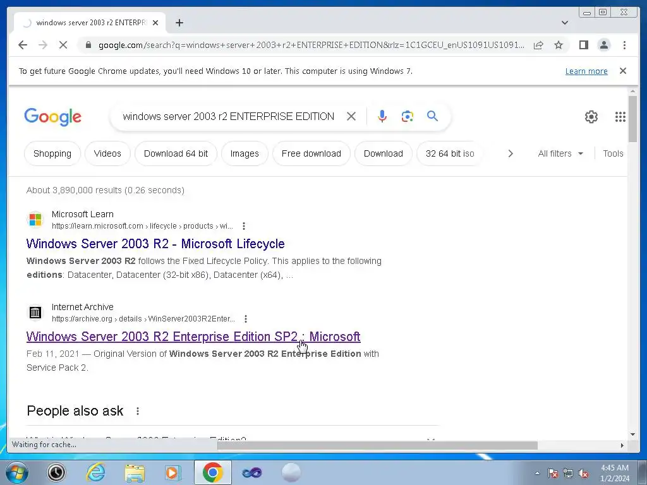Close the windows server 2003 tab
Screen dimensions: 647x485
point(155,23)
